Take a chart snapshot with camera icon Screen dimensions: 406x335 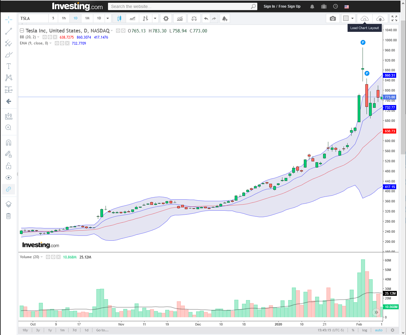click(333, 19)
